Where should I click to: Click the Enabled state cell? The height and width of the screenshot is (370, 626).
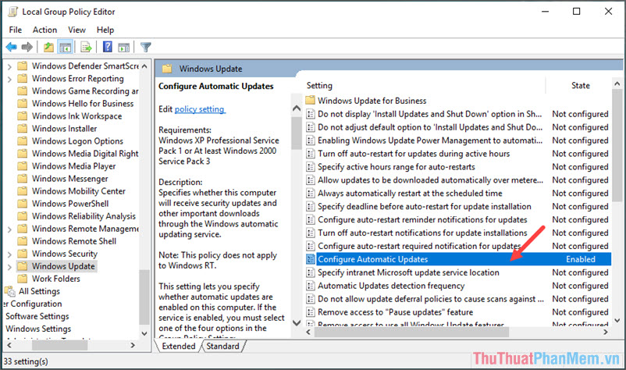(x=581, y=259)
